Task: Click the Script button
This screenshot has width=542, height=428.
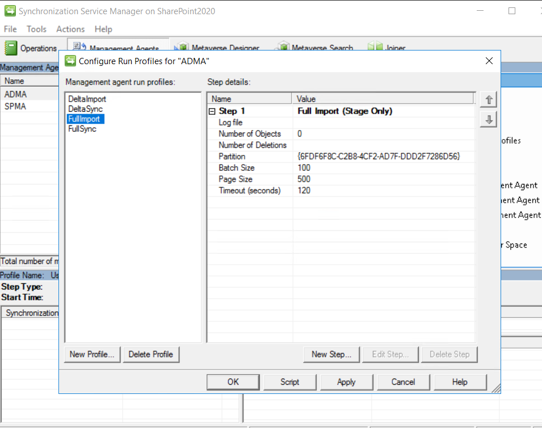Action: 289,382
